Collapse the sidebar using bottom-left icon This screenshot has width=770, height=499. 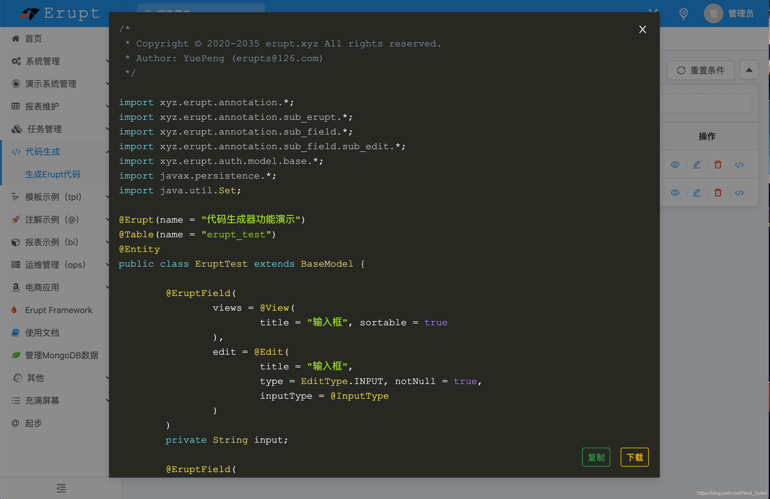click(61, 488)
